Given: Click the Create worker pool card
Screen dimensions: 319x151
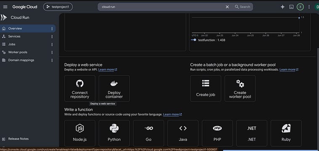Looking at the screenshot, I should [240, 89].
